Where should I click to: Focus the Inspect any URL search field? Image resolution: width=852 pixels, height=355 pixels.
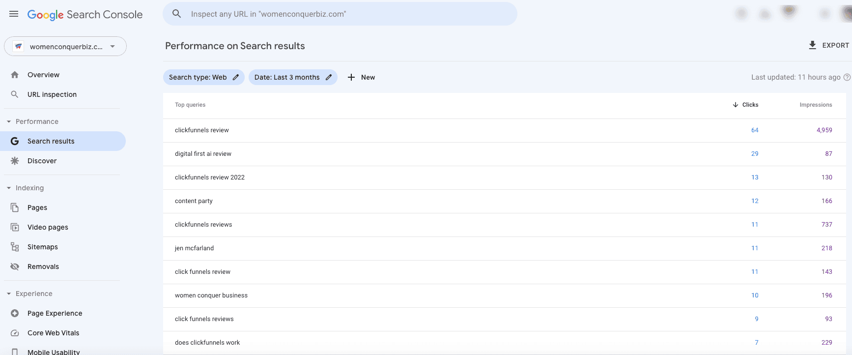340,14
